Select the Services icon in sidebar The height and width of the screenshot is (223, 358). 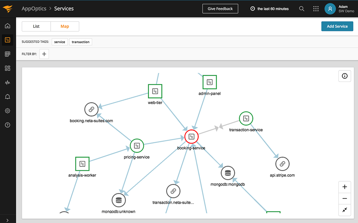[8, 40]
